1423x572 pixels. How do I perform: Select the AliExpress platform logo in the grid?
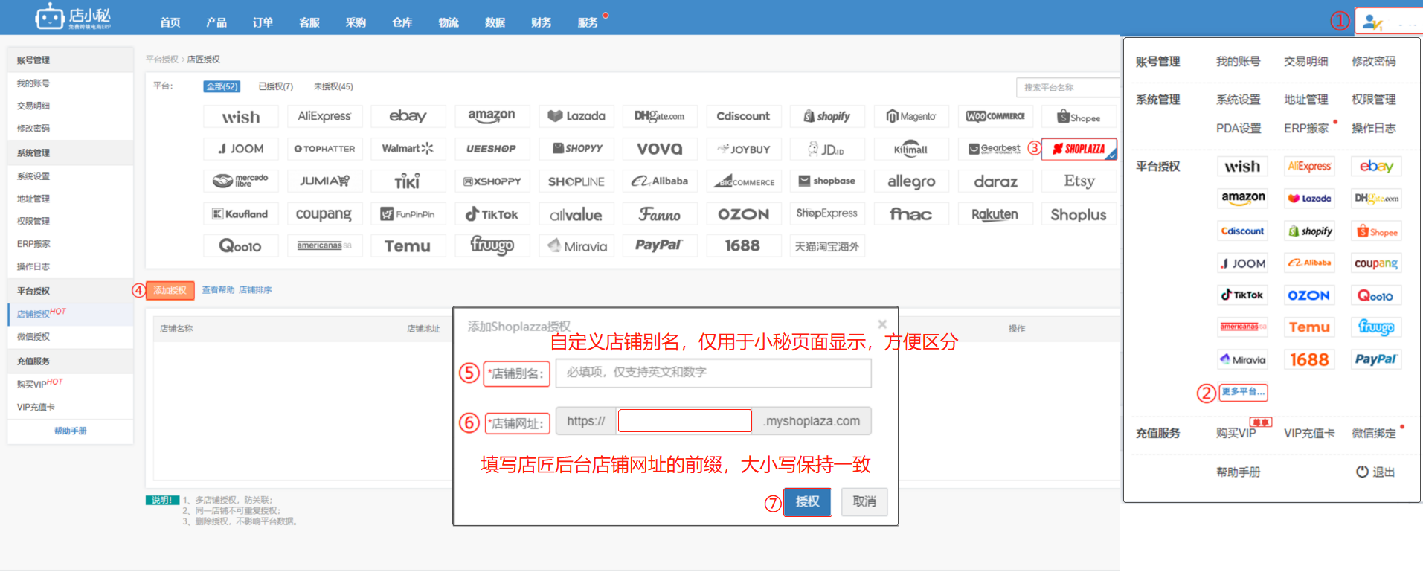click(x=324, y=116)
